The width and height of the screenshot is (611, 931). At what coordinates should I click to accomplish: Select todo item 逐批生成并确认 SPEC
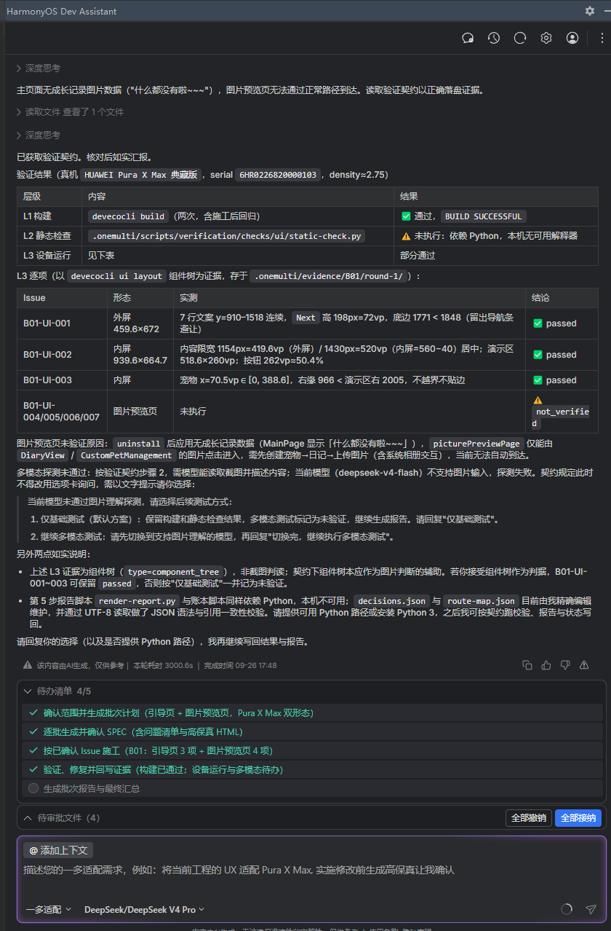pos(311,731)
